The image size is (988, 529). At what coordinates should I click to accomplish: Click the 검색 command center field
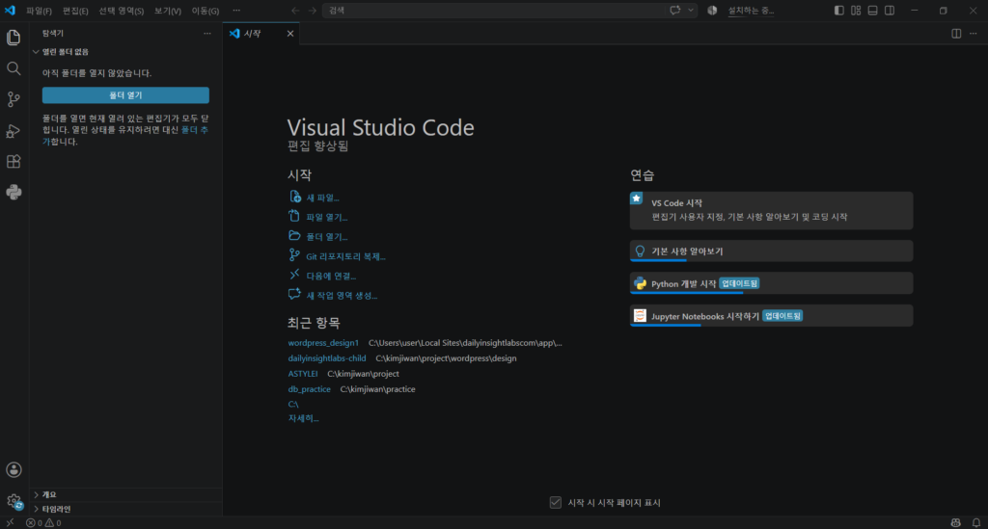click(495, 11)
